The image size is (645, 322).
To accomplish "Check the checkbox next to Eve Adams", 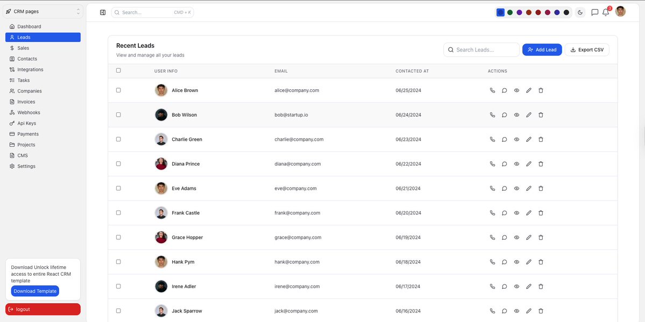I will 118,188.
